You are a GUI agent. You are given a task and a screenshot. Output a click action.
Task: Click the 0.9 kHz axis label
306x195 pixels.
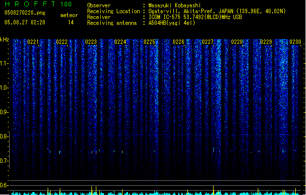tap(4, 112)
